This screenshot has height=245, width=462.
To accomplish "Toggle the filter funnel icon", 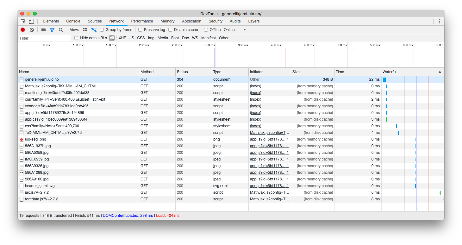I will (52, 30).
